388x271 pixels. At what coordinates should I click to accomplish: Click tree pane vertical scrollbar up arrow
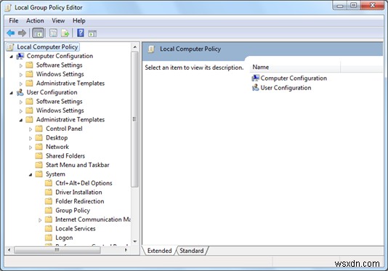[135, 46]
